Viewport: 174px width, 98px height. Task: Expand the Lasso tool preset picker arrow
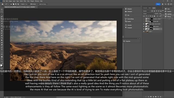point(8,4)
